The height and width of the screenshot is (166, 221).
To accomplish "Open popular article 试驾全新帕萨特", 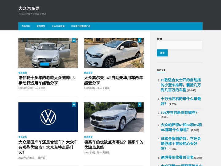I will pyautogui.click(x=181, y=144).
